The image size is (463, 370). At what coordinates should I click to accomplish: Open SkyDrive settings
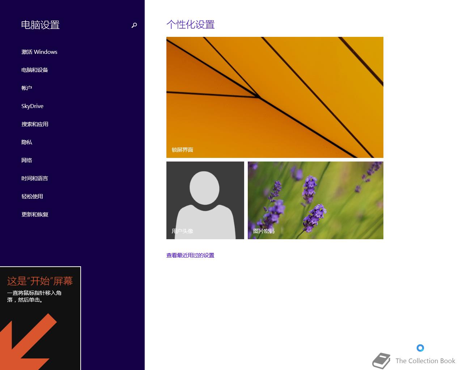pyautogui.click(x=32, y=106)
